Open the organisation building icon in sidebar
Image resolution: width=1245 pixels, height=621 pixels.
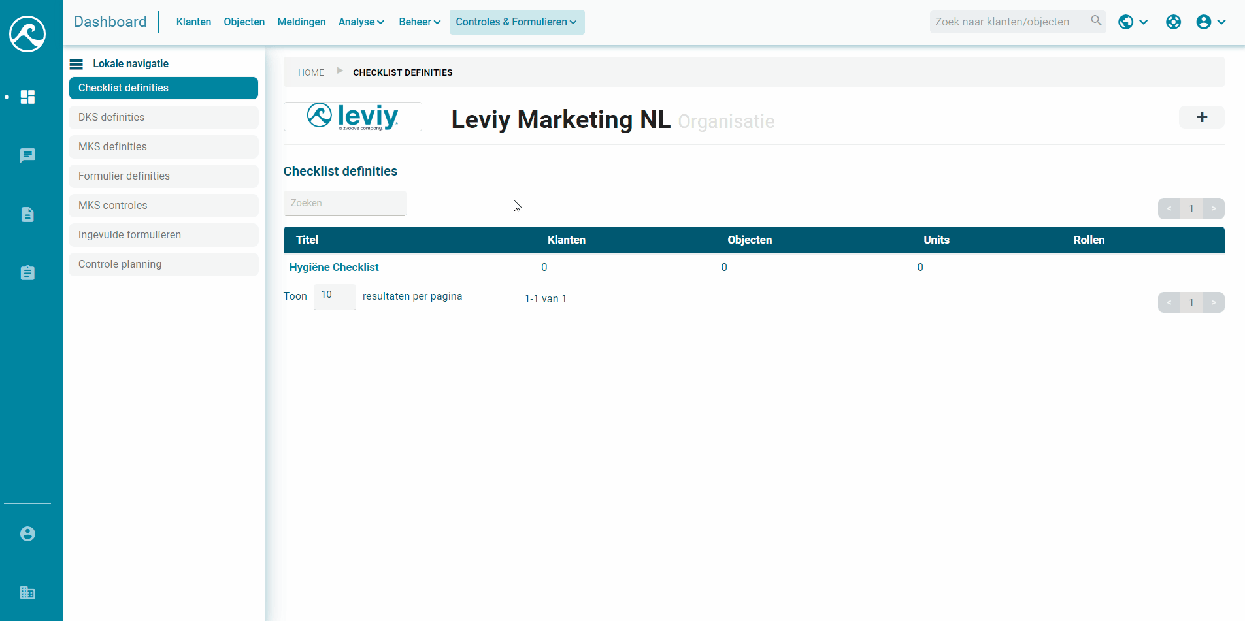27,592
